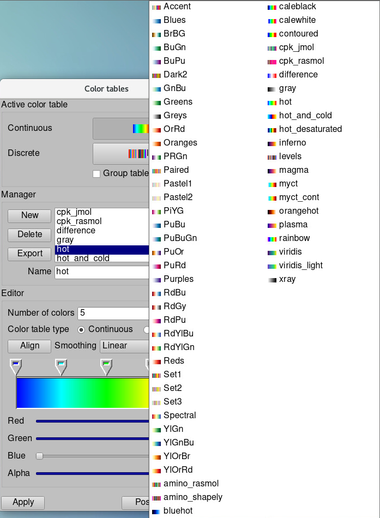Click the Number of colors field
The width and height of the screenshot is (380, 518).
click(113, 313)
